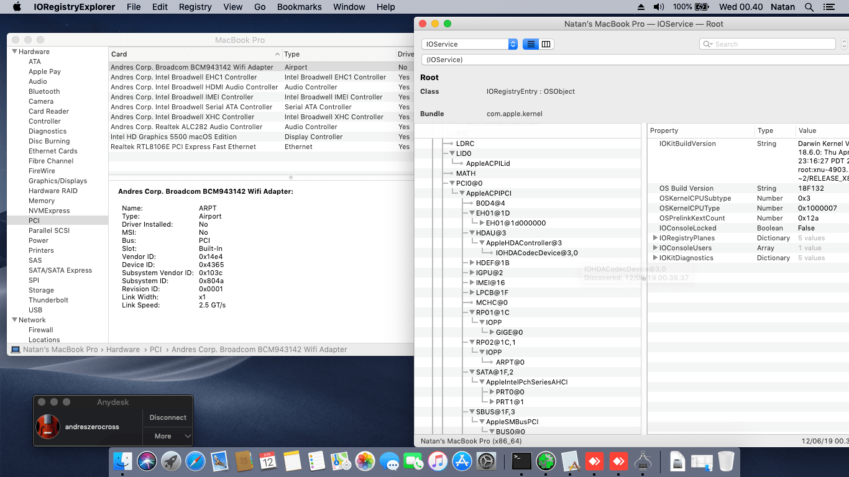The height and width of the screenshot is (477, 849).
Task: Open System Information chip icon in Dock
Action: point(643,461)
